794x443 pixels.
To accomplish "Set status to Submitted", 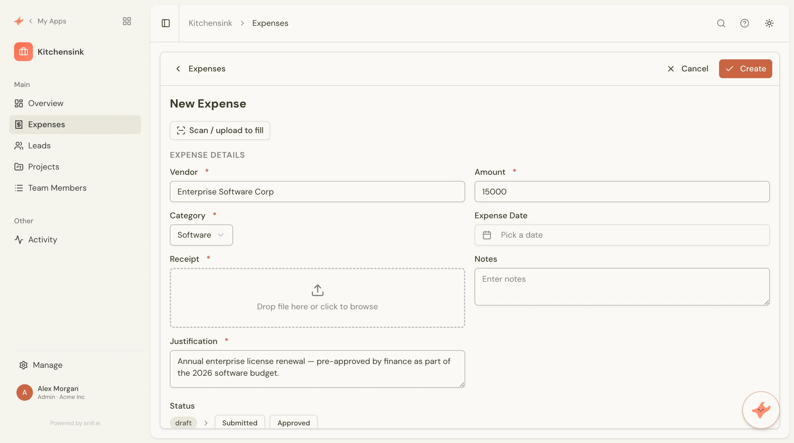I will 239,422.
